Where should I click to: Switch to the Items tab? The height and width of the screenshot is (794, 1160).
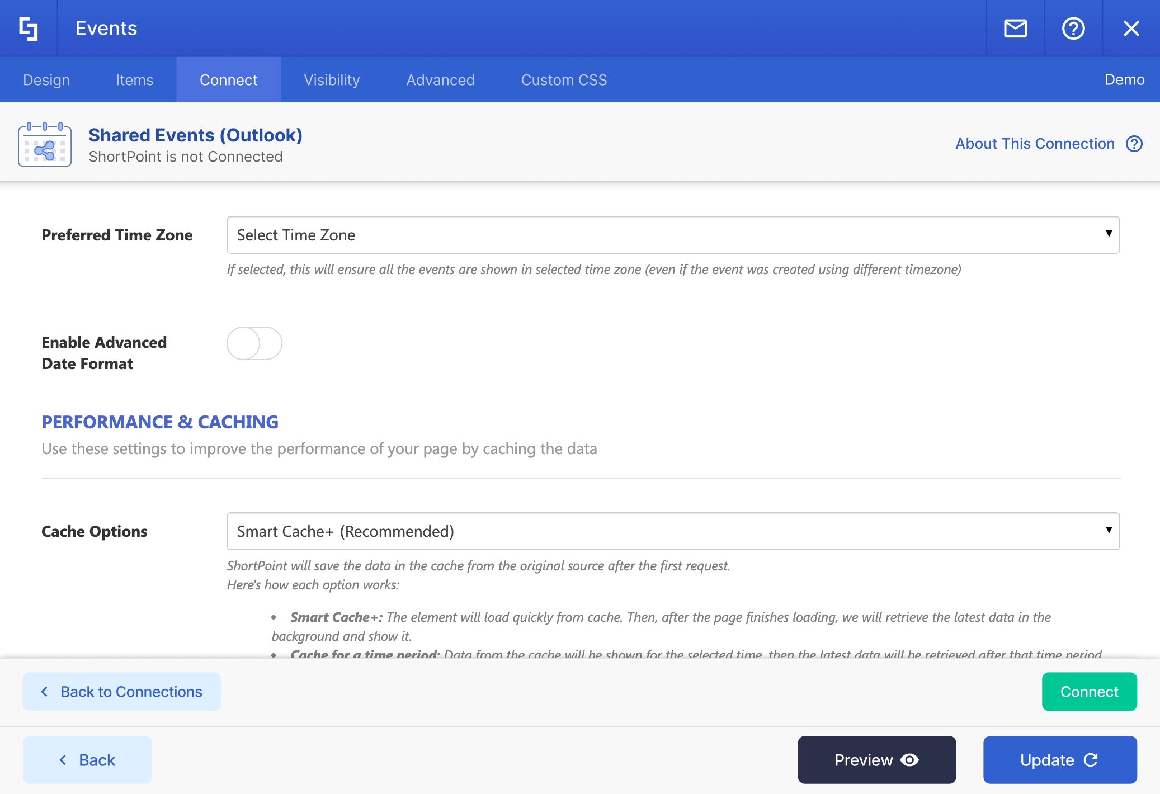134,80
